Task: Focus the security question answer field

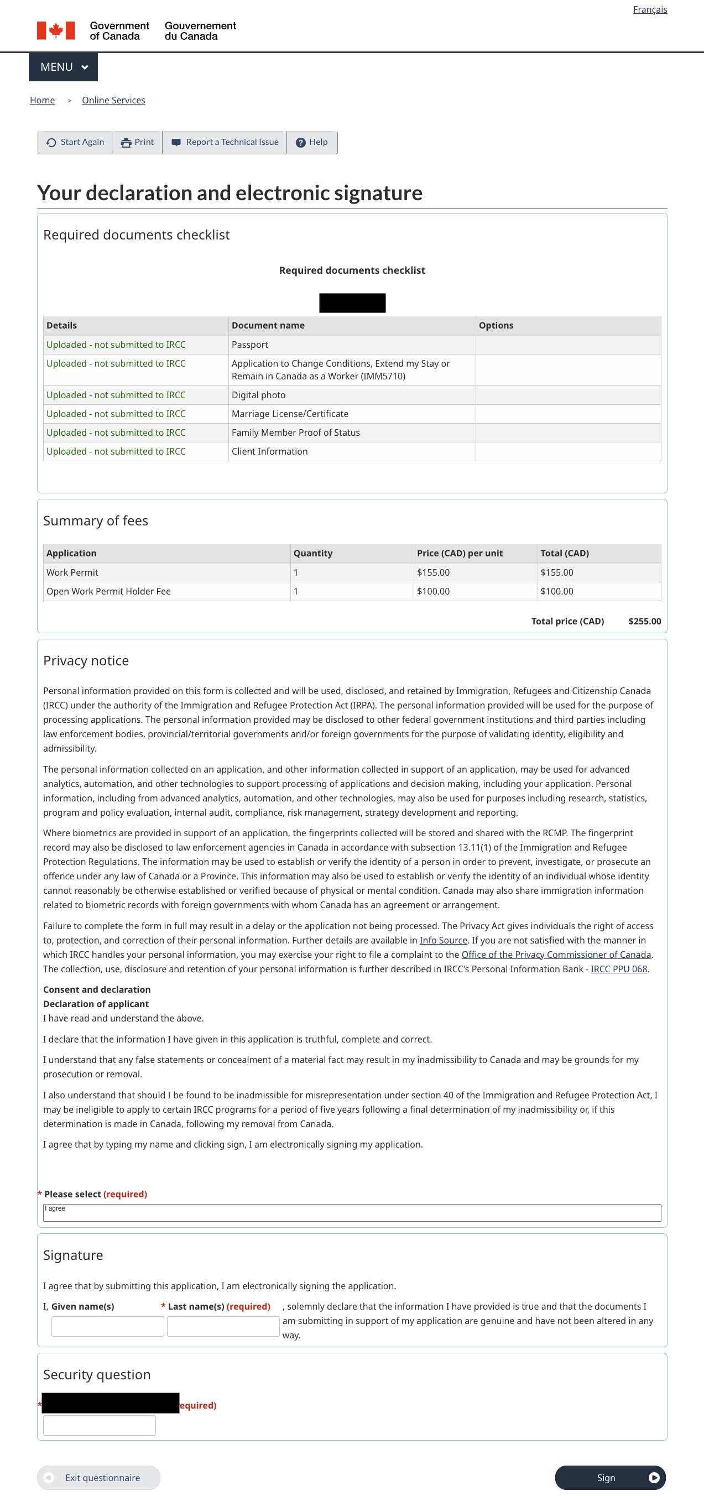Action: (100, 1425)
